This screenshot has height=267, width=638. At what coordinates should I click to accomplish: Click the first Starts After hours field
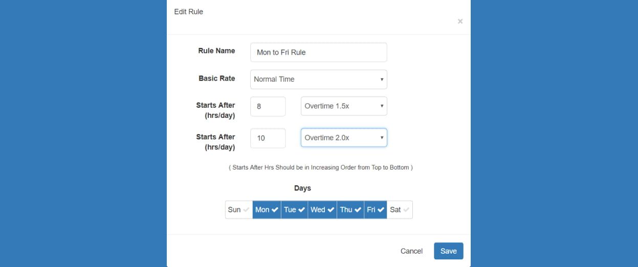268,106
